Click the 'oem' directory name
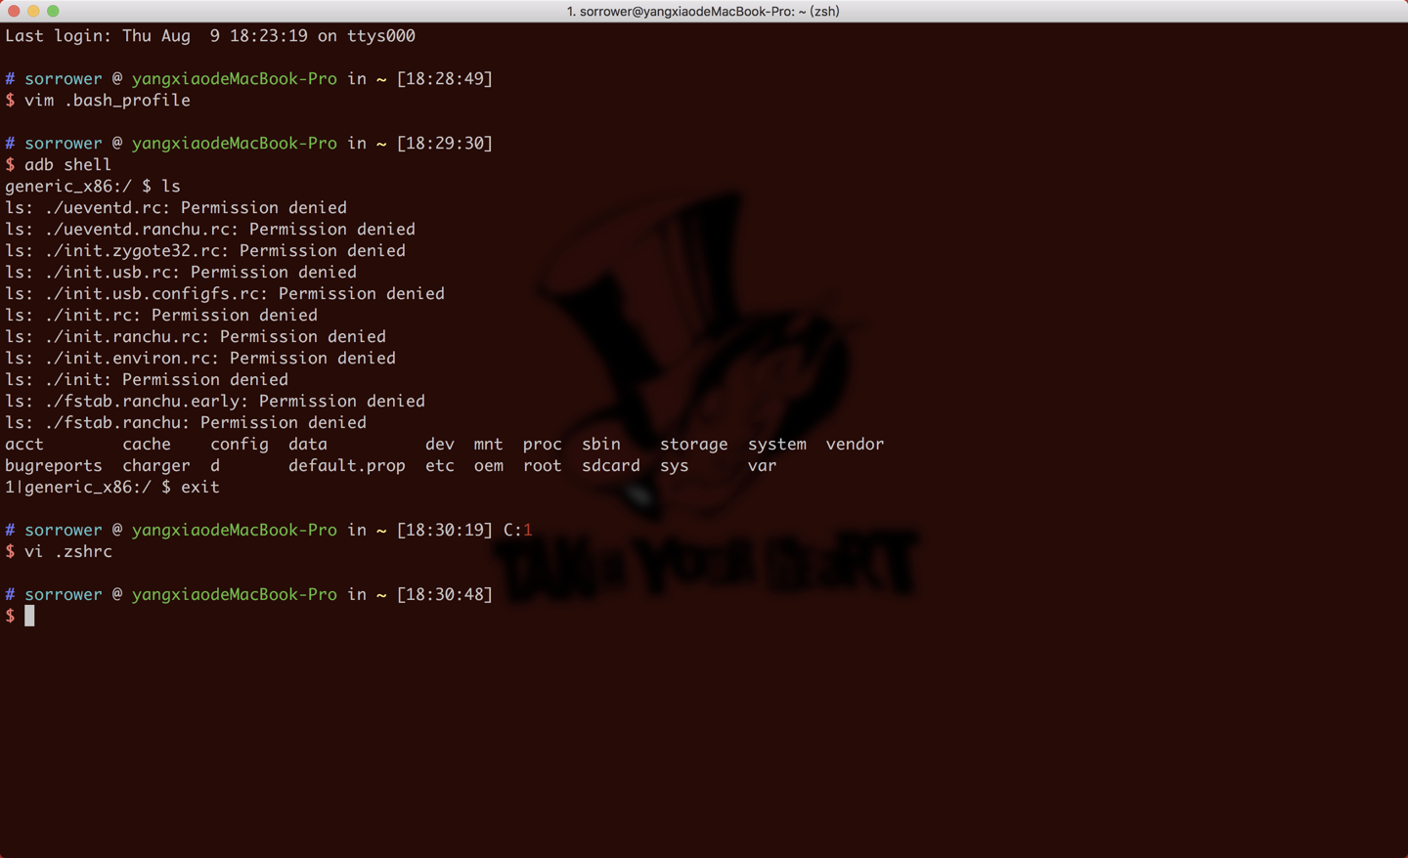 [489, 466]
